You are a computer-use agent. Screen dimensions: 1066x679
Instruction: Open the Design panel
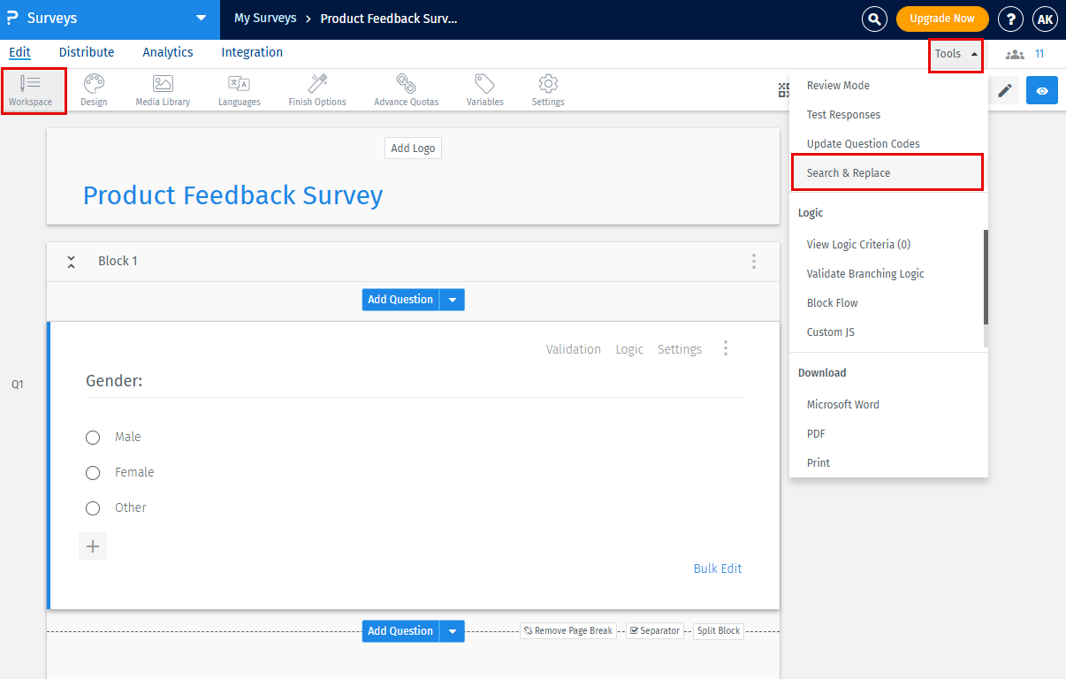(x=93, y=88)
